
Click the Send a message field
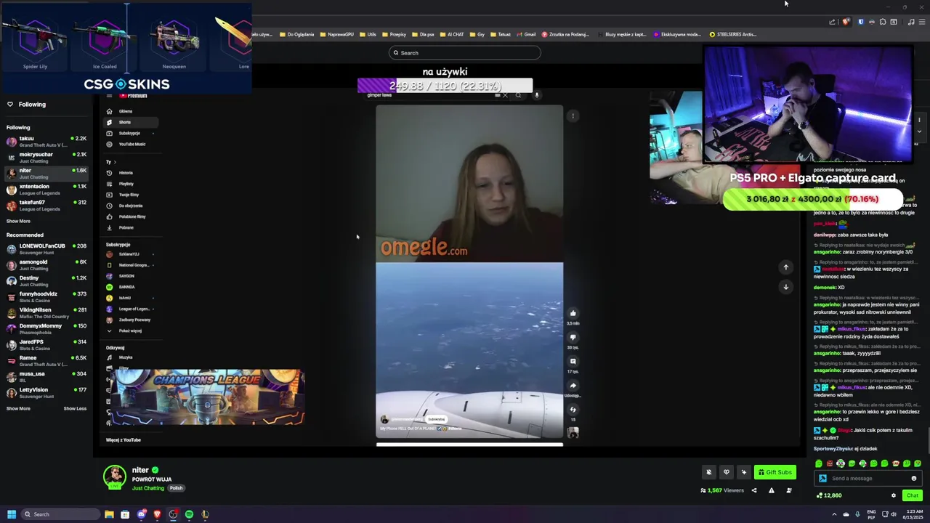tap(868, 479)
